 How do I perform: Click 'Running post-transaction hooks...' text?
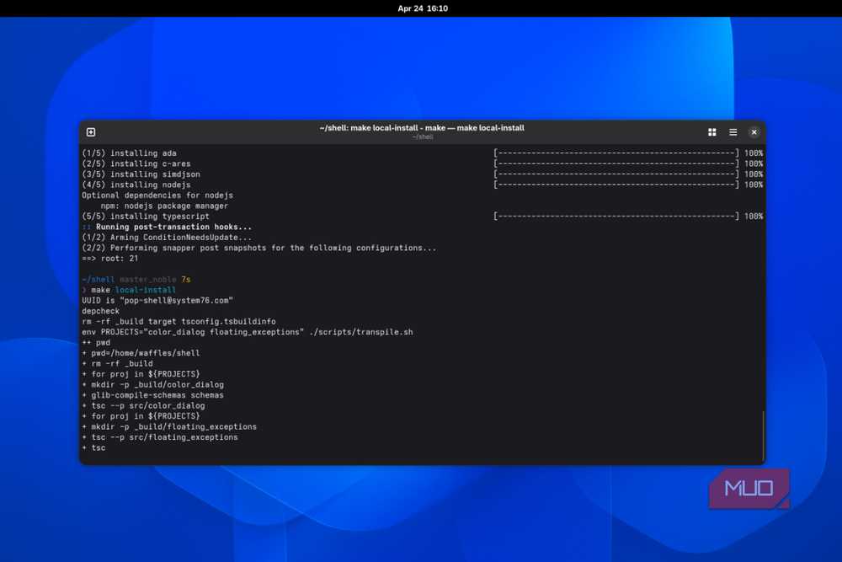(x=173, y=227)
